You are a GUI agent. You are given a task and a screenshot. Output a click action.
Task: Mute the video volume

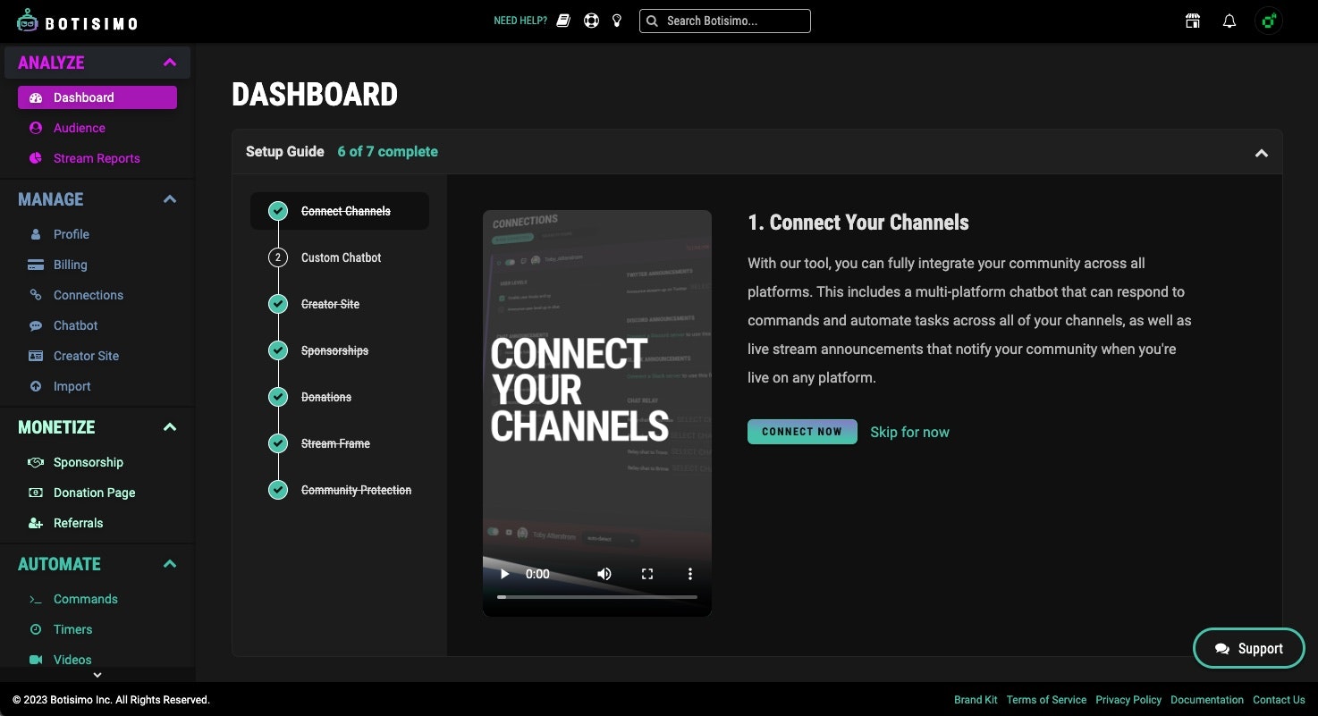[x=604, y=574]
